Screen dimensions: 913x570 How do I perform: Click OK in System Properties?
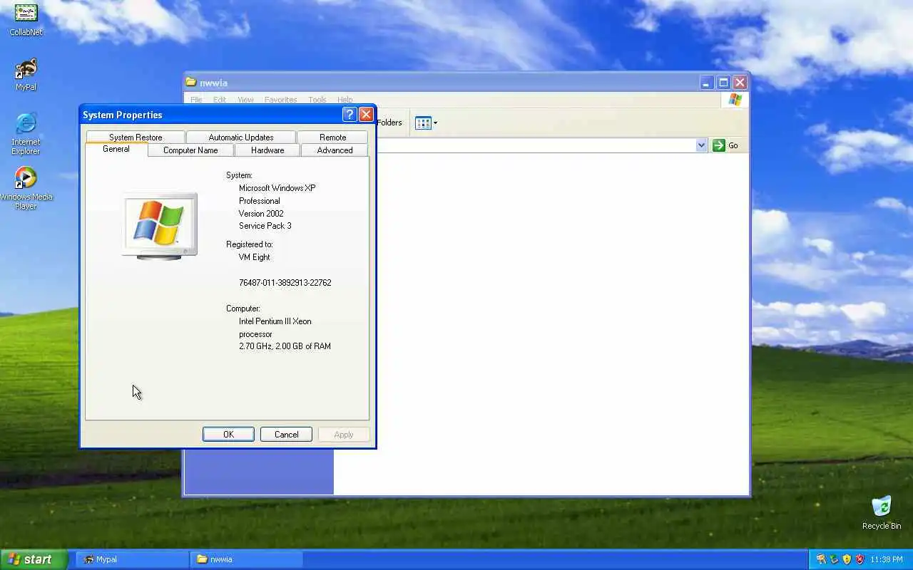pos(228,435)
